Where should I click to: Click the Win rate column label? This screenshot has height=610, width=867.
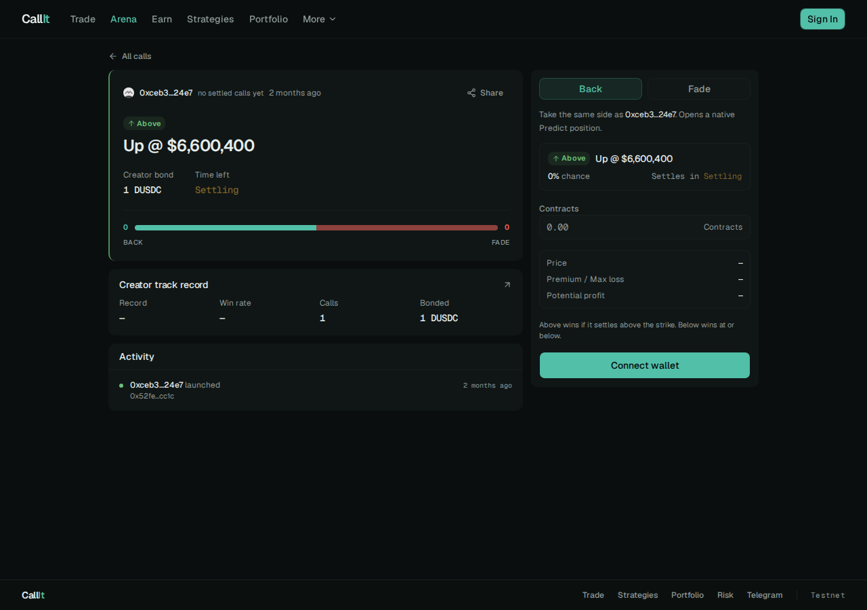tap(235, 303)
